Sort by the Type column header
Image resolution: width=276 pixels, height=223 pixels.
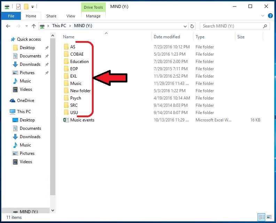tap(200, 37)
